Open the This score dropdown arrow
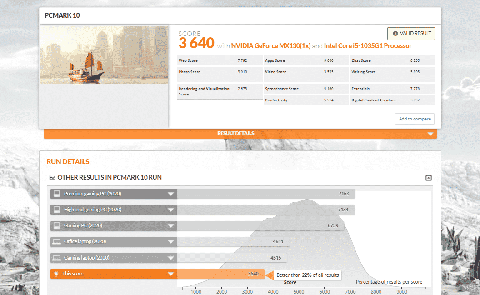 (171, 274)
